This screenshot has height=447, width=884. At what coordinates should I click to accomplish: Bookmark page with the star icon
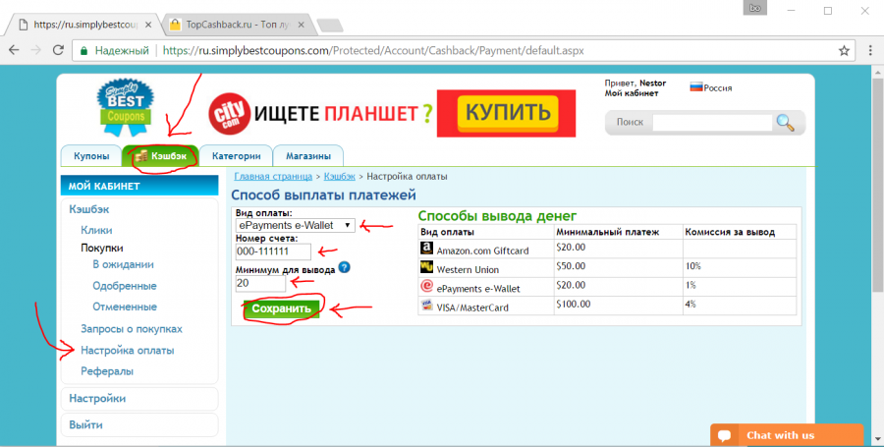(x=844, y=51)
